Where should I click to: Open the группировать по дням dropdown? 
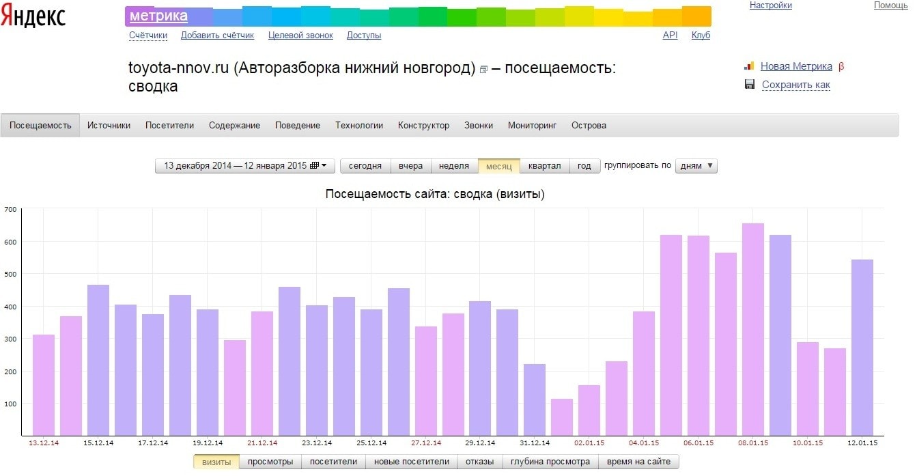coord(696,166)
